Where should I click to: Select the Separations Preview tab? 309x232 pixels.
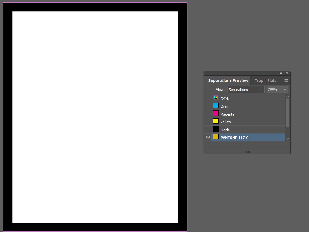228,81
